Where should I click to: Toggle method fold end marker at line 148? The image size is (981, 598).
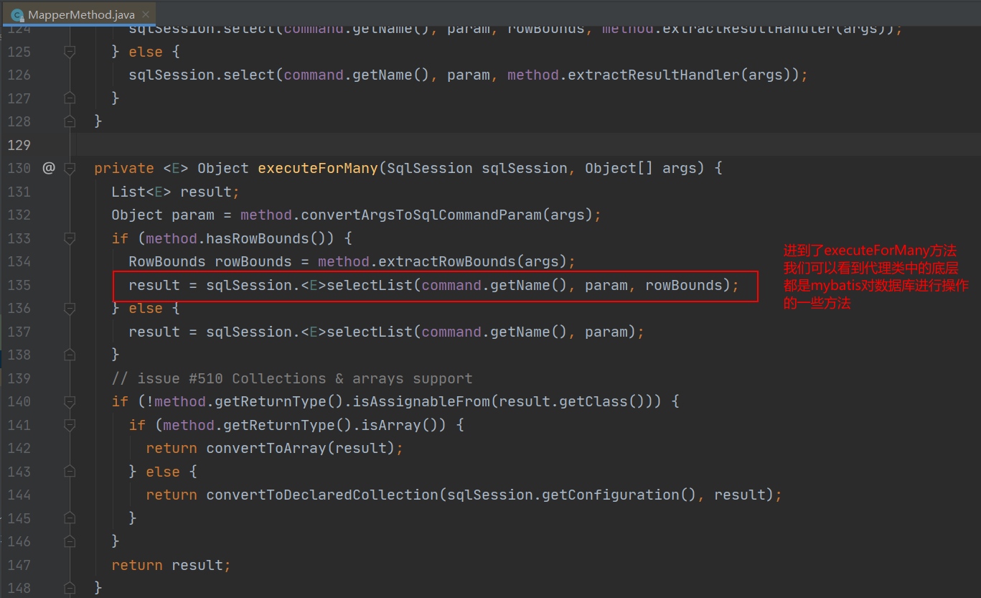[x=70, y=588]
